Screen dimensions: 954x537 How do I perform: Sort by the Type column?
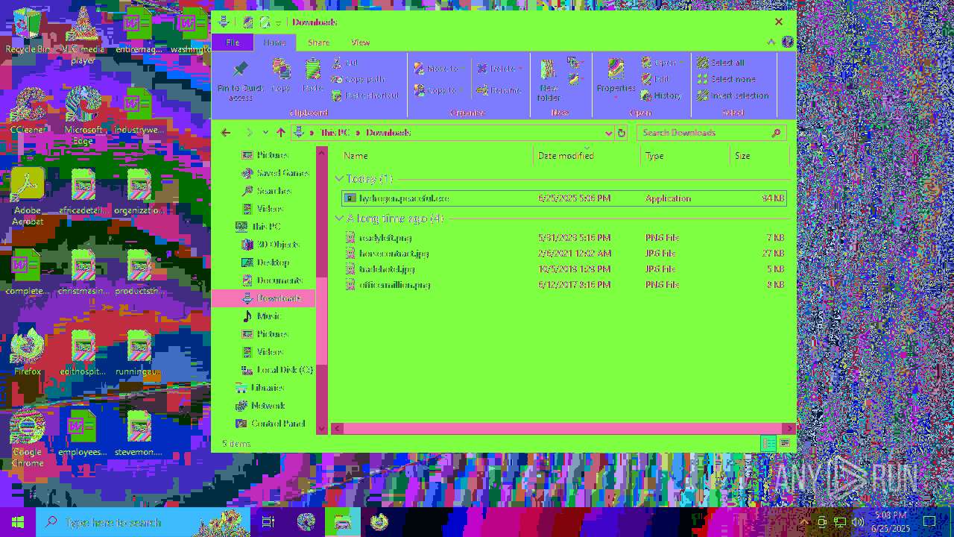(x=685, y=156)
